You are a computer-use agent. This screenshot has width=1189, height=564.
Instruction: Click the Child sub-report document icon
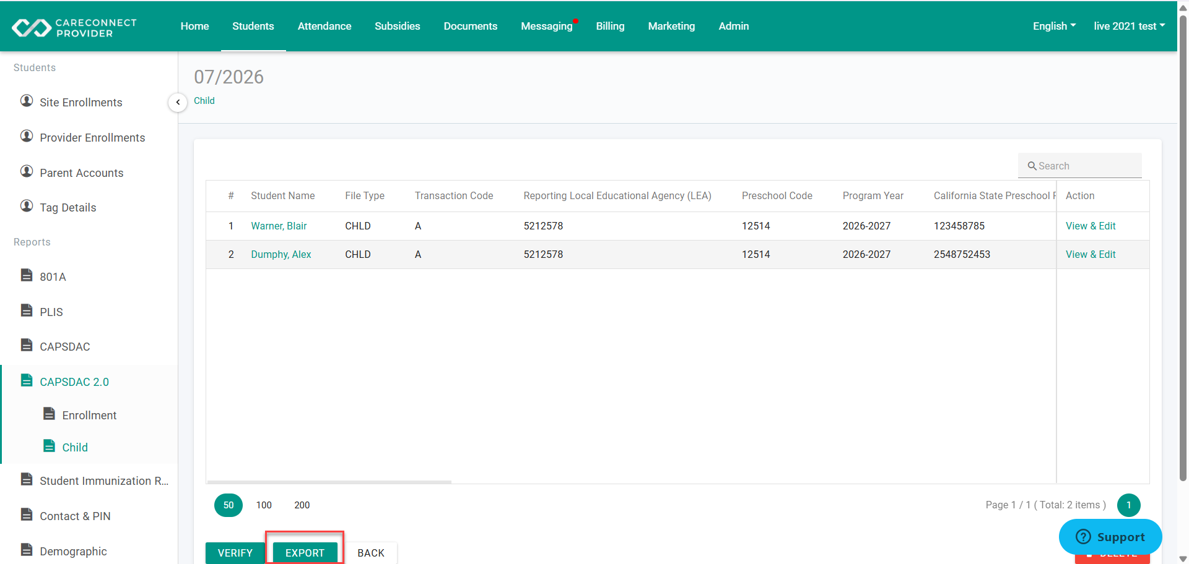(49, 445)
